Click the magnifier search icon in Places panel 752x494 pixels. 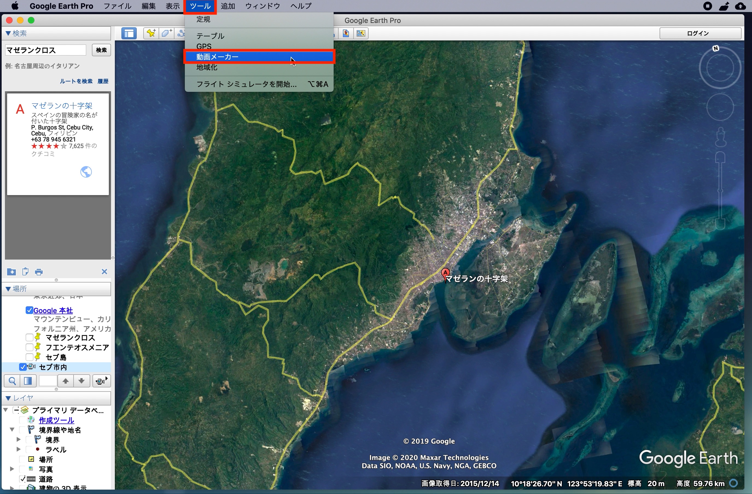12,381
